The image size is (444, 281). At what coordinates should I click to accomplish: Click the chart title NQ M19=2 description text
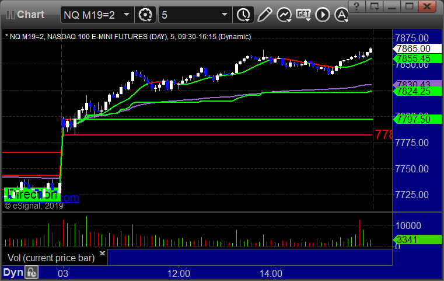(128, 37)
